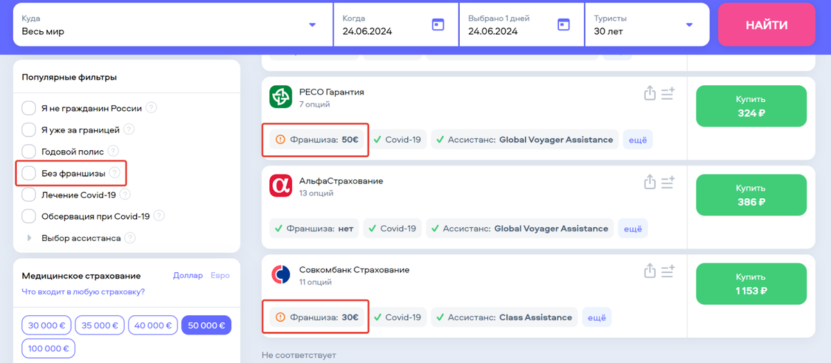The height and width of the screenshot is (363, 831).
Task: Click the Выбрано 1 дней date field
Action: (x=521, y=25)
